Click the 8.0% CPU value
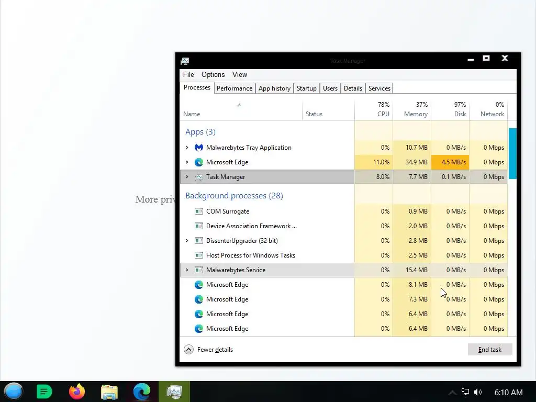Image resolution: width=536 pixels, height=402 pixels. (383, 177)
